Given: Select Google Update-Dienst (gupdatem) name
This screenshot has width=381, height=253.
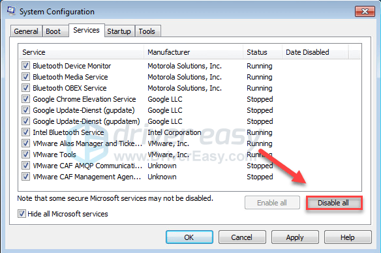Looking at the screenshot, I should 86,121.
